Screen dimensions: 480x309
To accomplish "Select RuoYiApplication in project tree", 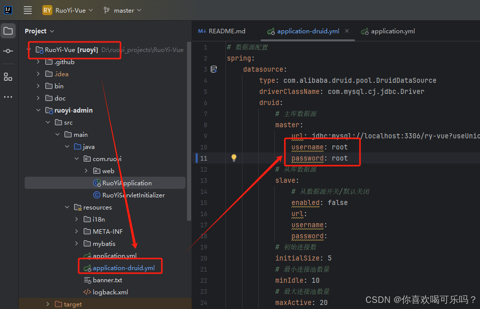I will pyautogui.click(x=105, y=183).
